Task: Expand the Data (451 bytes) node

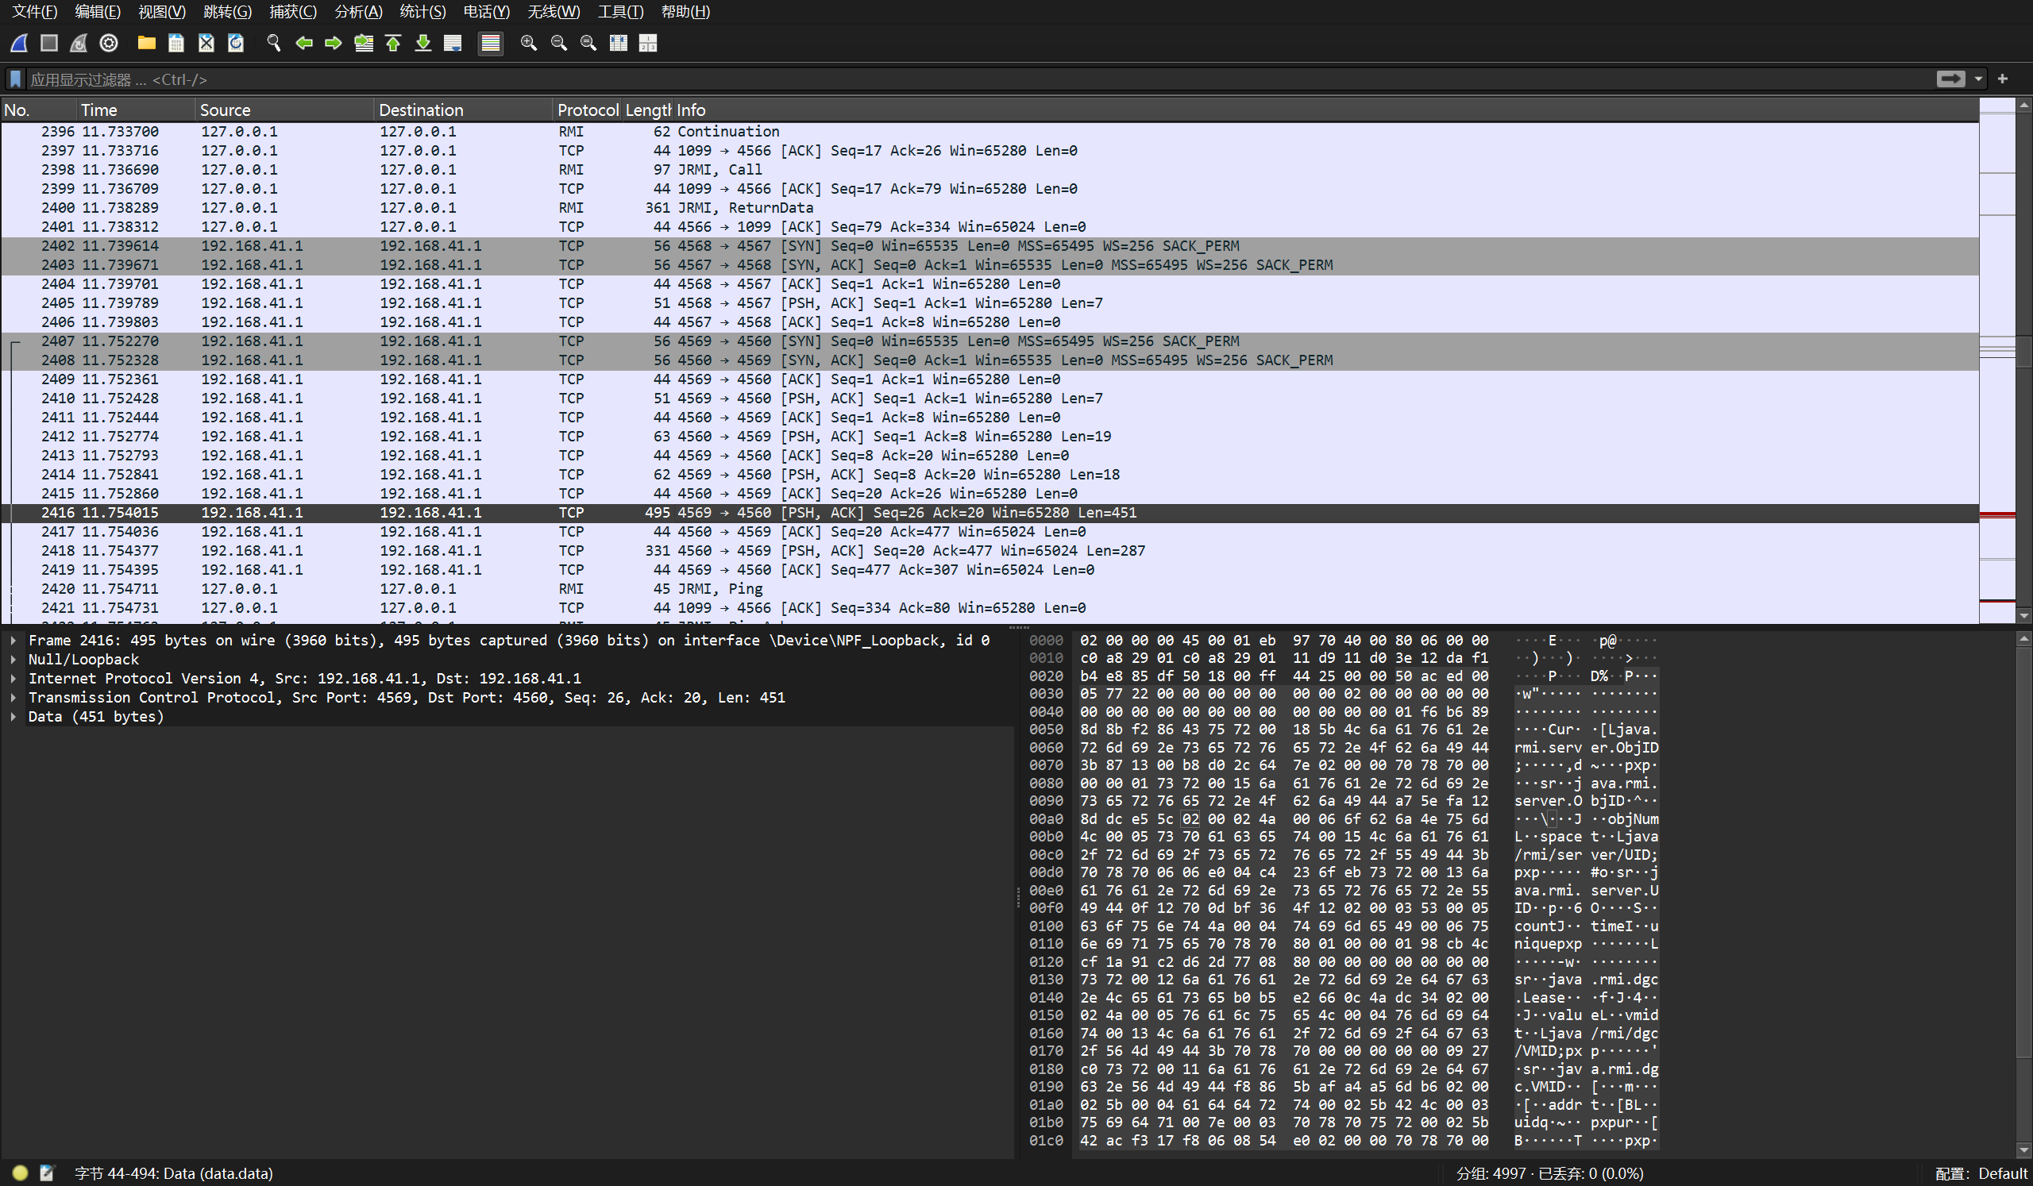Action: pyautogui.click(x=14, y=717)
